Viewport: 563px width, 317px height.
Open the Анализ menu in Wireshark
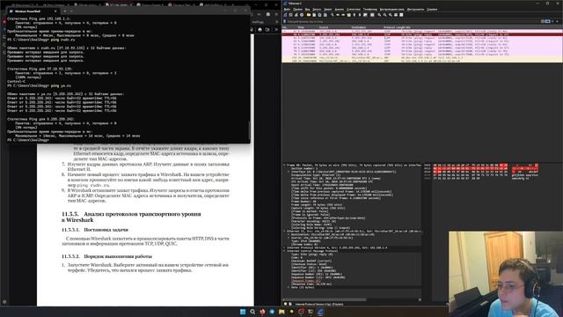pyautogui.click(x=340, y=10)
